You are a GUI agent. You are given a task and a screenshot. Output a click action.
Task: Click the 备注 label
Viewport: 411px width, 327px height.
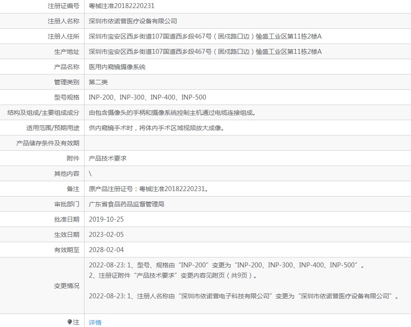point(73,189)
